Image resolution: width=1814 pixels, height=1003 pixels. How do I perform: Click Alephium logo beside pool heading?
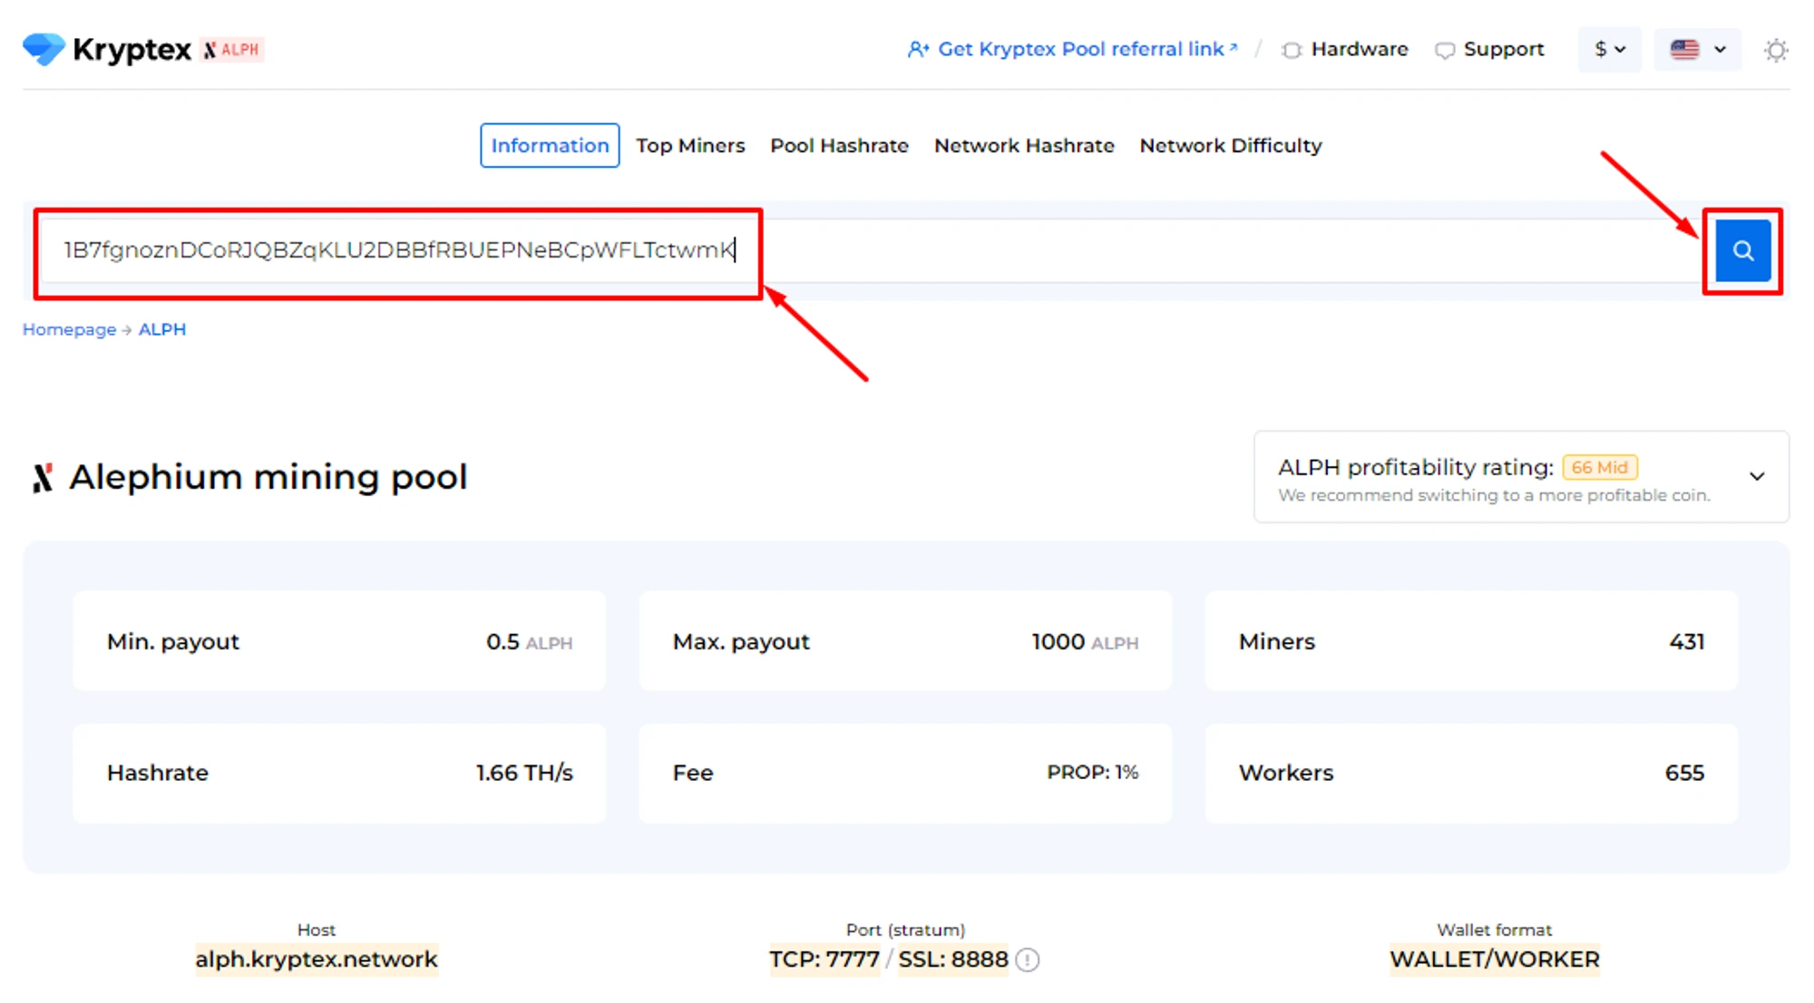click(x=42, y=478)
